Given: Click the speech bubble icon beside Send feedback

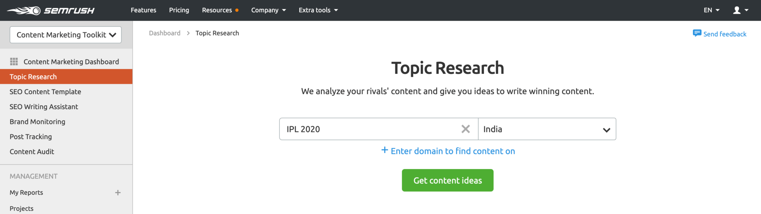Looking at the screenshot, I should point(697,33).
